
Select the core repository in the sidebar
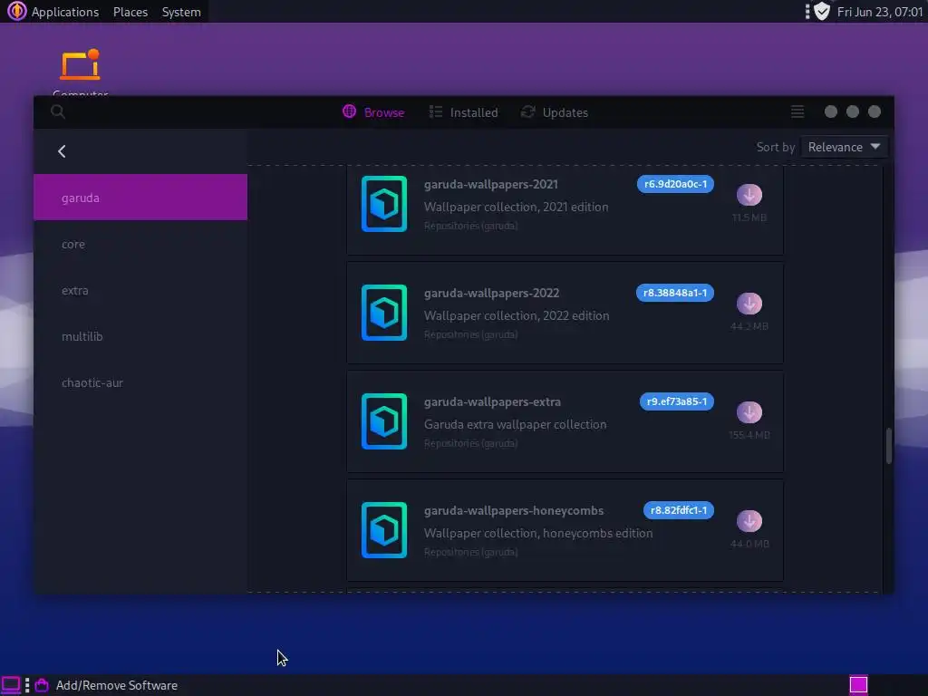[x=140, y=244]
